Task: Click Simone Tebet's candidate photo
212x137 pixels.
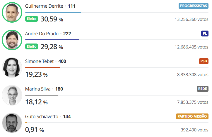Action: coord(12,68)
